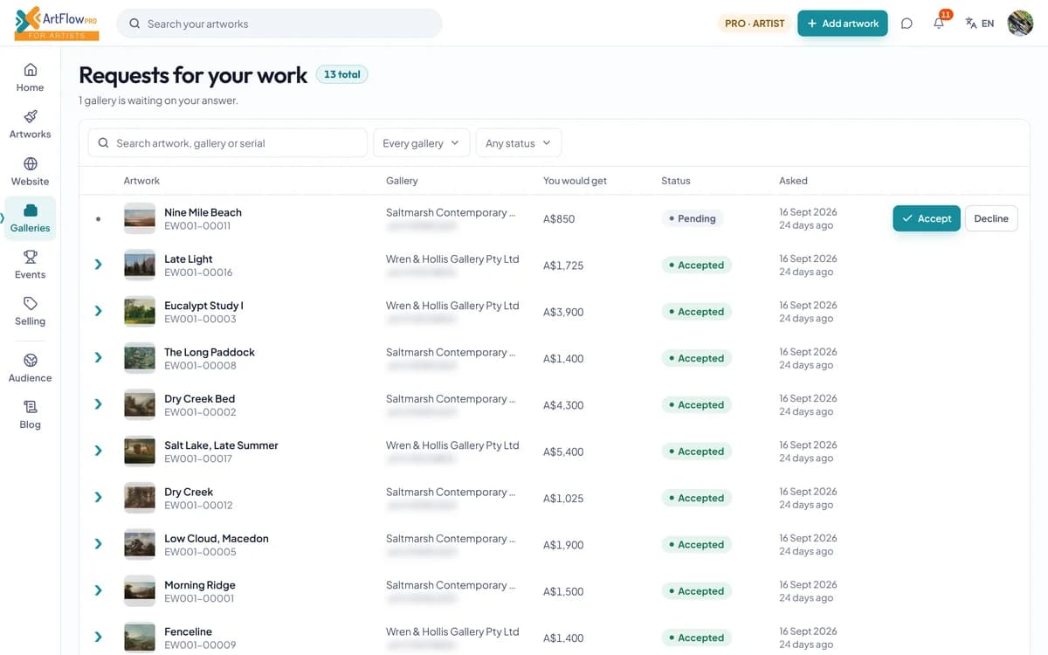This screenshot has height=655, width=1048.
Task: Switch language with the EN selector
Action: pos(980,24)
